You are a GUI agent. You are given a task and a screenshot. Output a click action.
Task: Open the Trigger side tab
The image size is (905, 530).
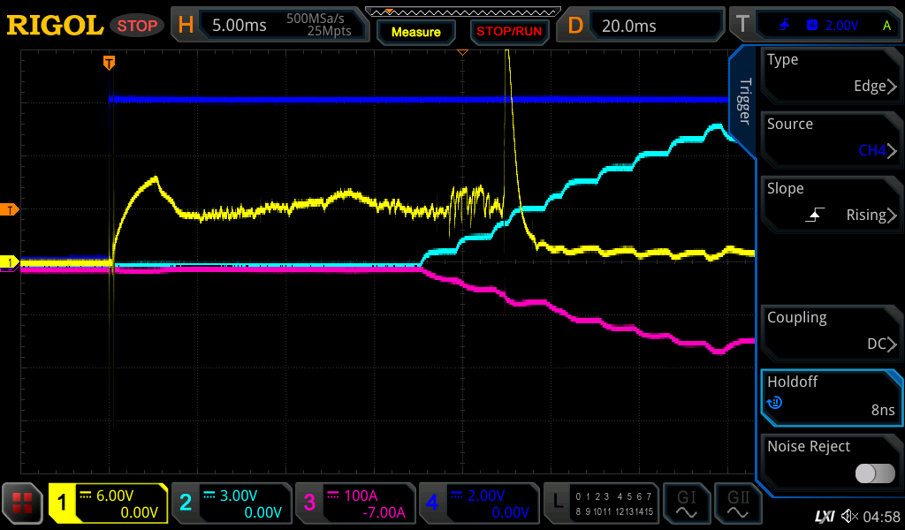(x=743, y=102)
